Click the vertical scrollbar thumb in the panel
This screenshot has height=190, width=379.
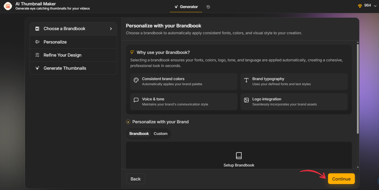(x=358, y=89)
